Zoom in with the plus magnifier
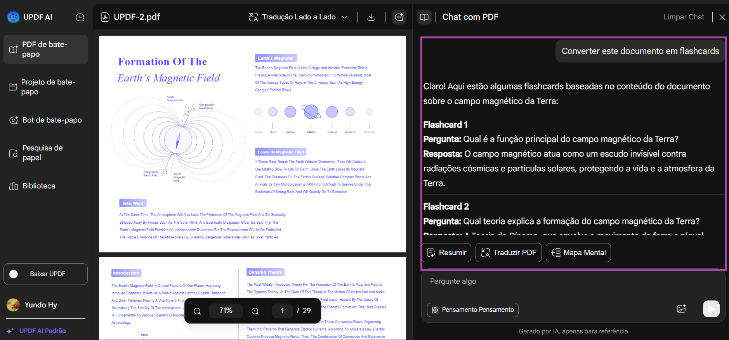This screenshot has height=340, width=729. (x=255, y=311)
